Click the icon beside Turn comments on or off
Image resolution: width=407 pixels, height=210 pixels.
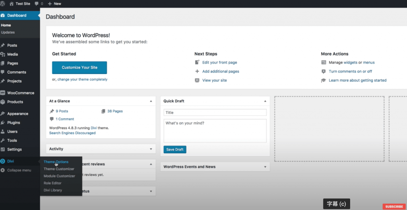pyautogui.click(x=324, y=71)
